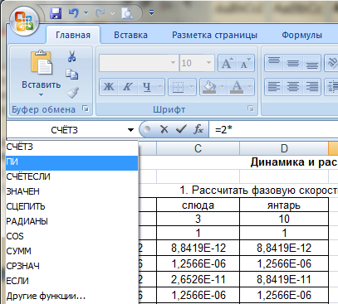The image size is (338, 304).
Task: Open the Insert Function fx dialog
Action: click(x=198, y=129)
